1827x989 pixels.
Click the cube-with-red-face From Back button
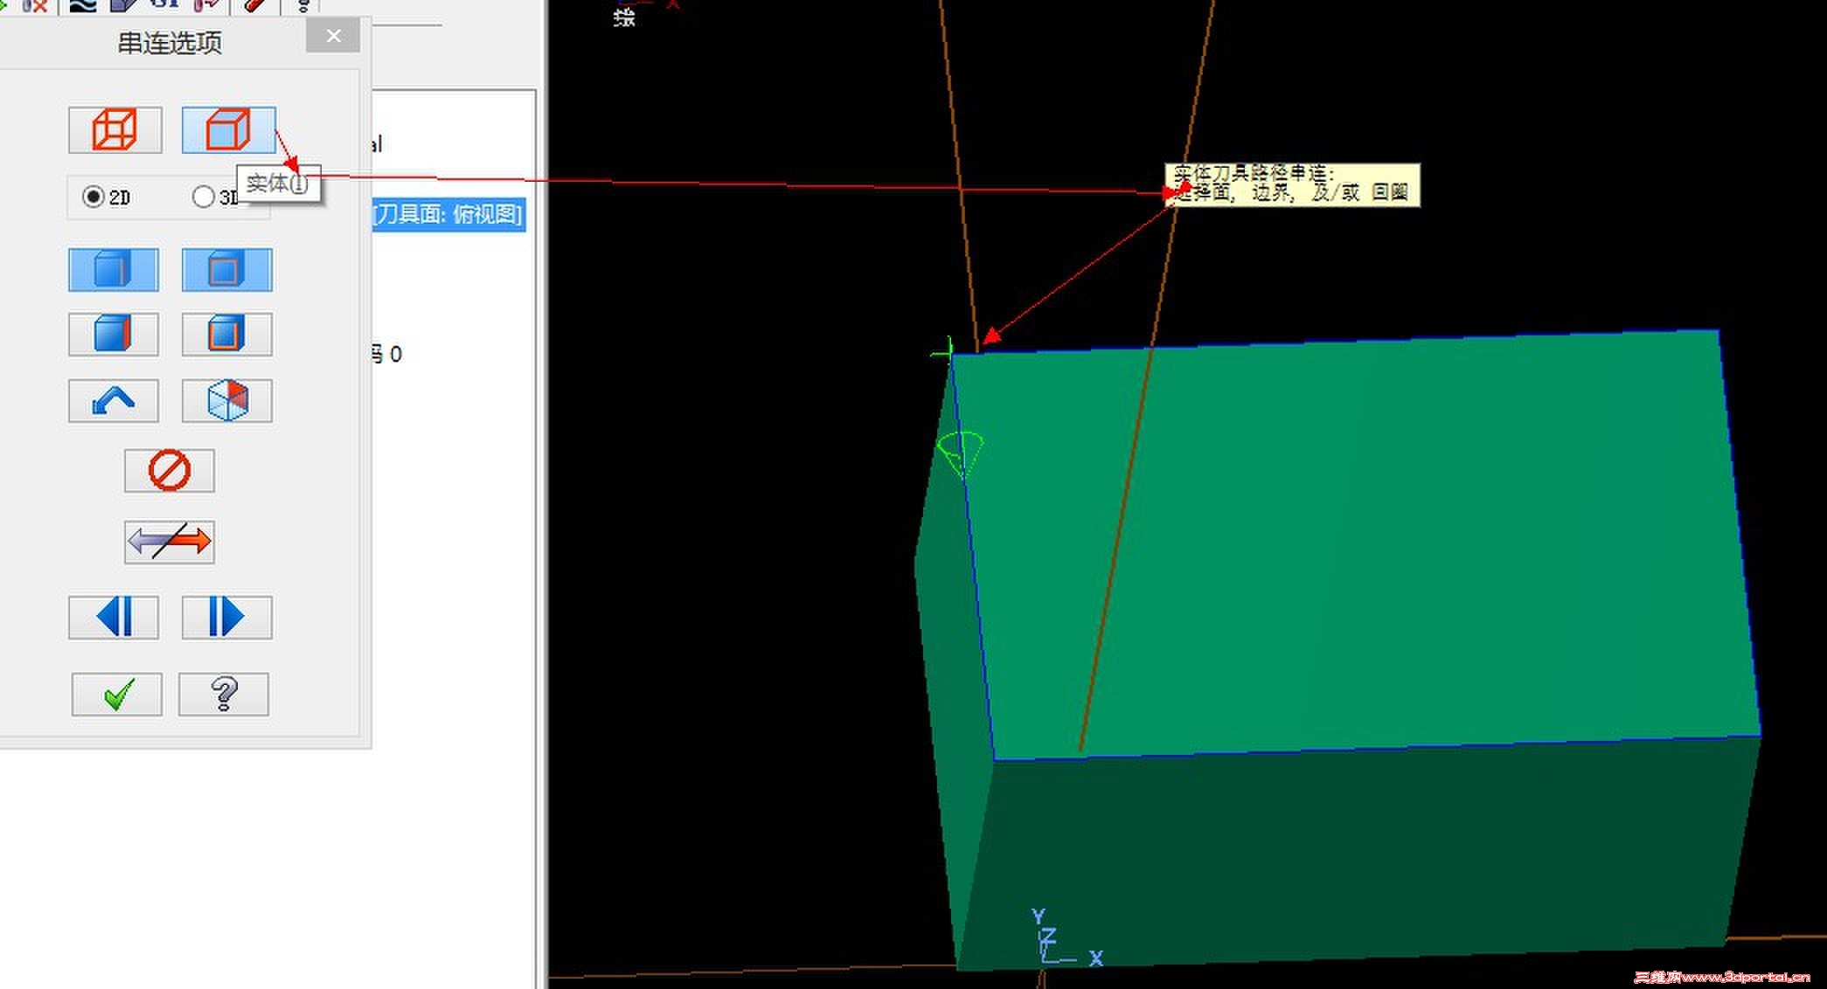226,400
